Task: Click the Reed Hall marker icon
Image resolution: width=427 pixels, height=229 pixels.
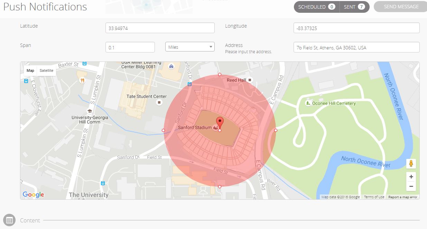Action: point(250,80)
